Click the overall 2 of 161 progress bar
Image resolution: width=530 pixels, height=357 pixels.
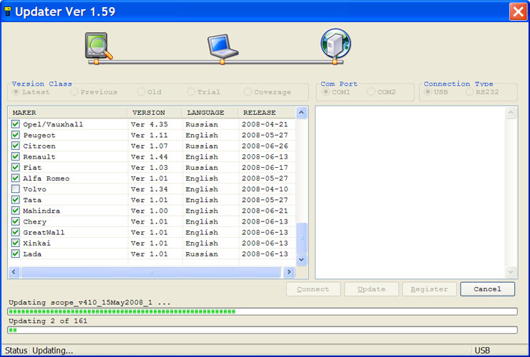click(262, 330)
